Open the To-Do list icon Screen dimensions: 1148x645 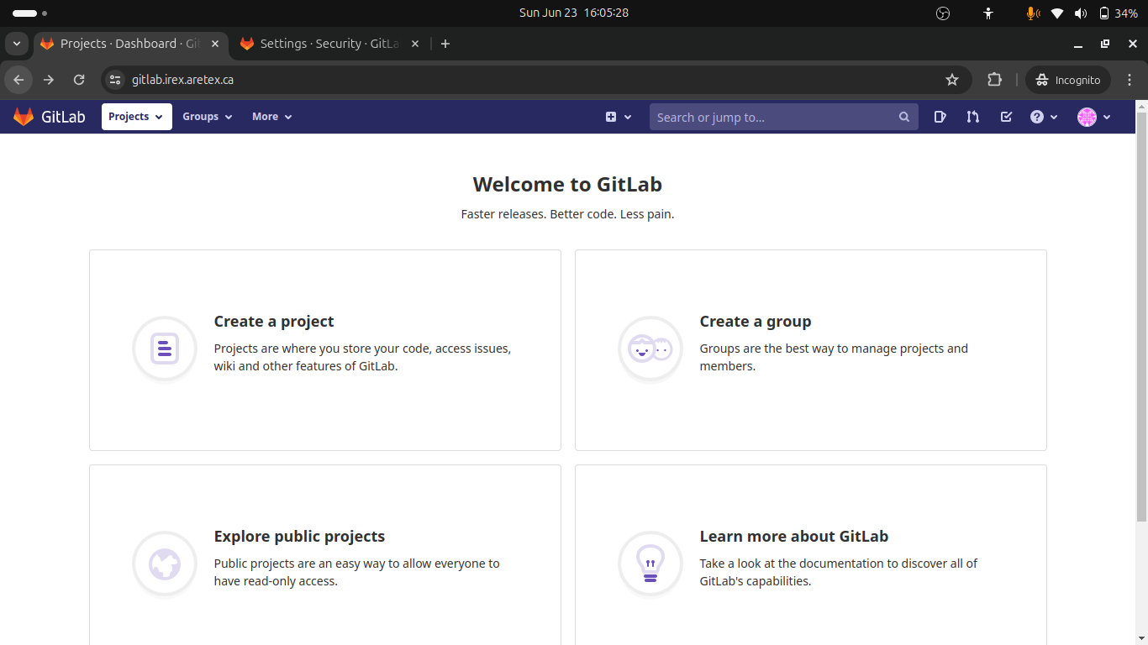tap(1006, 117)
